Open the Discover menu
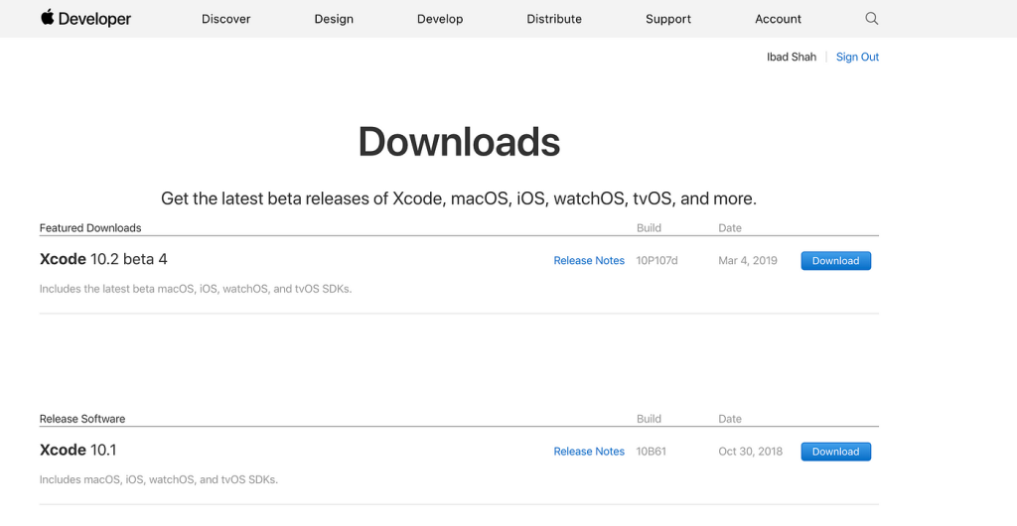1017x526 pixels. click(225, 19)
